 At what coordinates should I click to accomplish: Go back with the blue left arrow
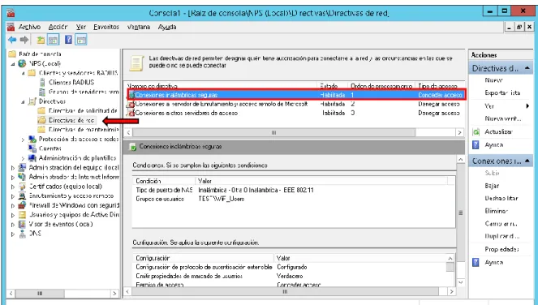pos(12,40)
